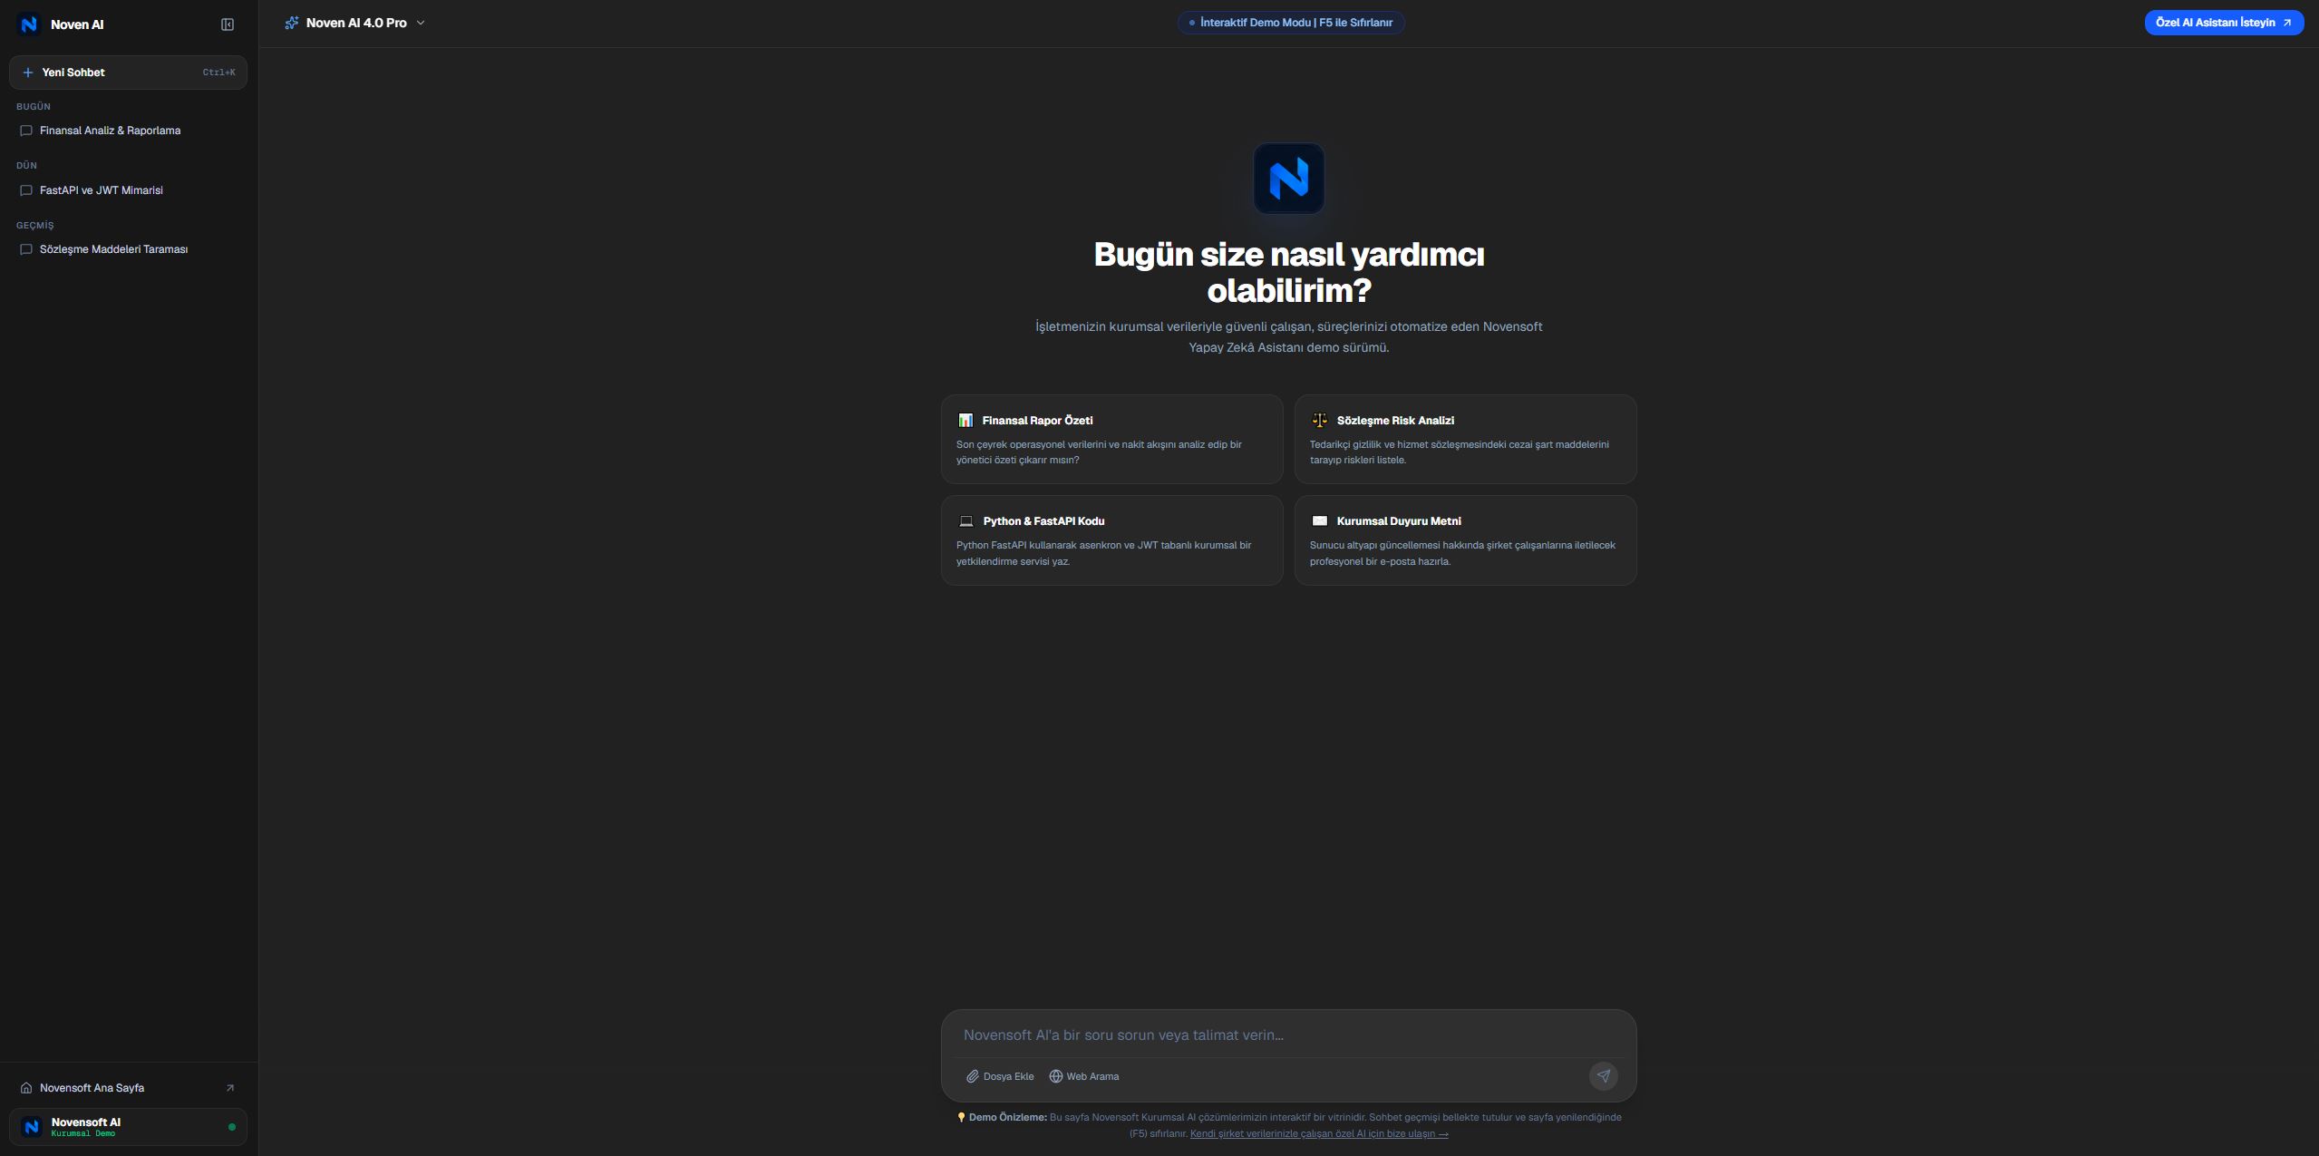
Task: Click the arrow icon in Özel AI Asistanı button
Action: click(x=2287, y=23)
